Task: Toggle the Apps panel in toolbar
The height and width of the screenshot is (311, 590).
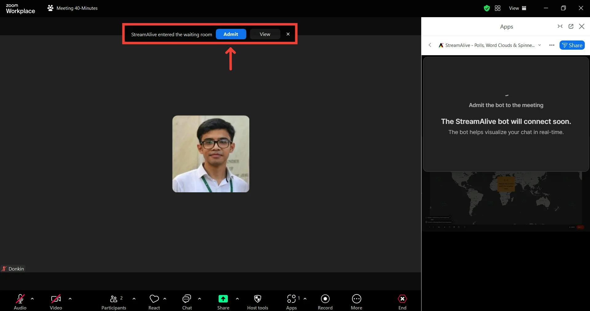Action: [x=291, y=302]
